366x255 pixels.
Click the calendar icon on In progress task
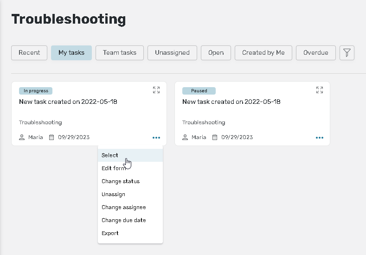51,137
